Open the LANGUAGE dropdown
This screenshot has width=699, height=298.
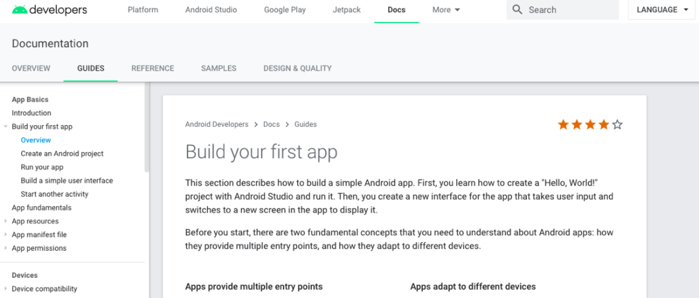tap(662, 10)
